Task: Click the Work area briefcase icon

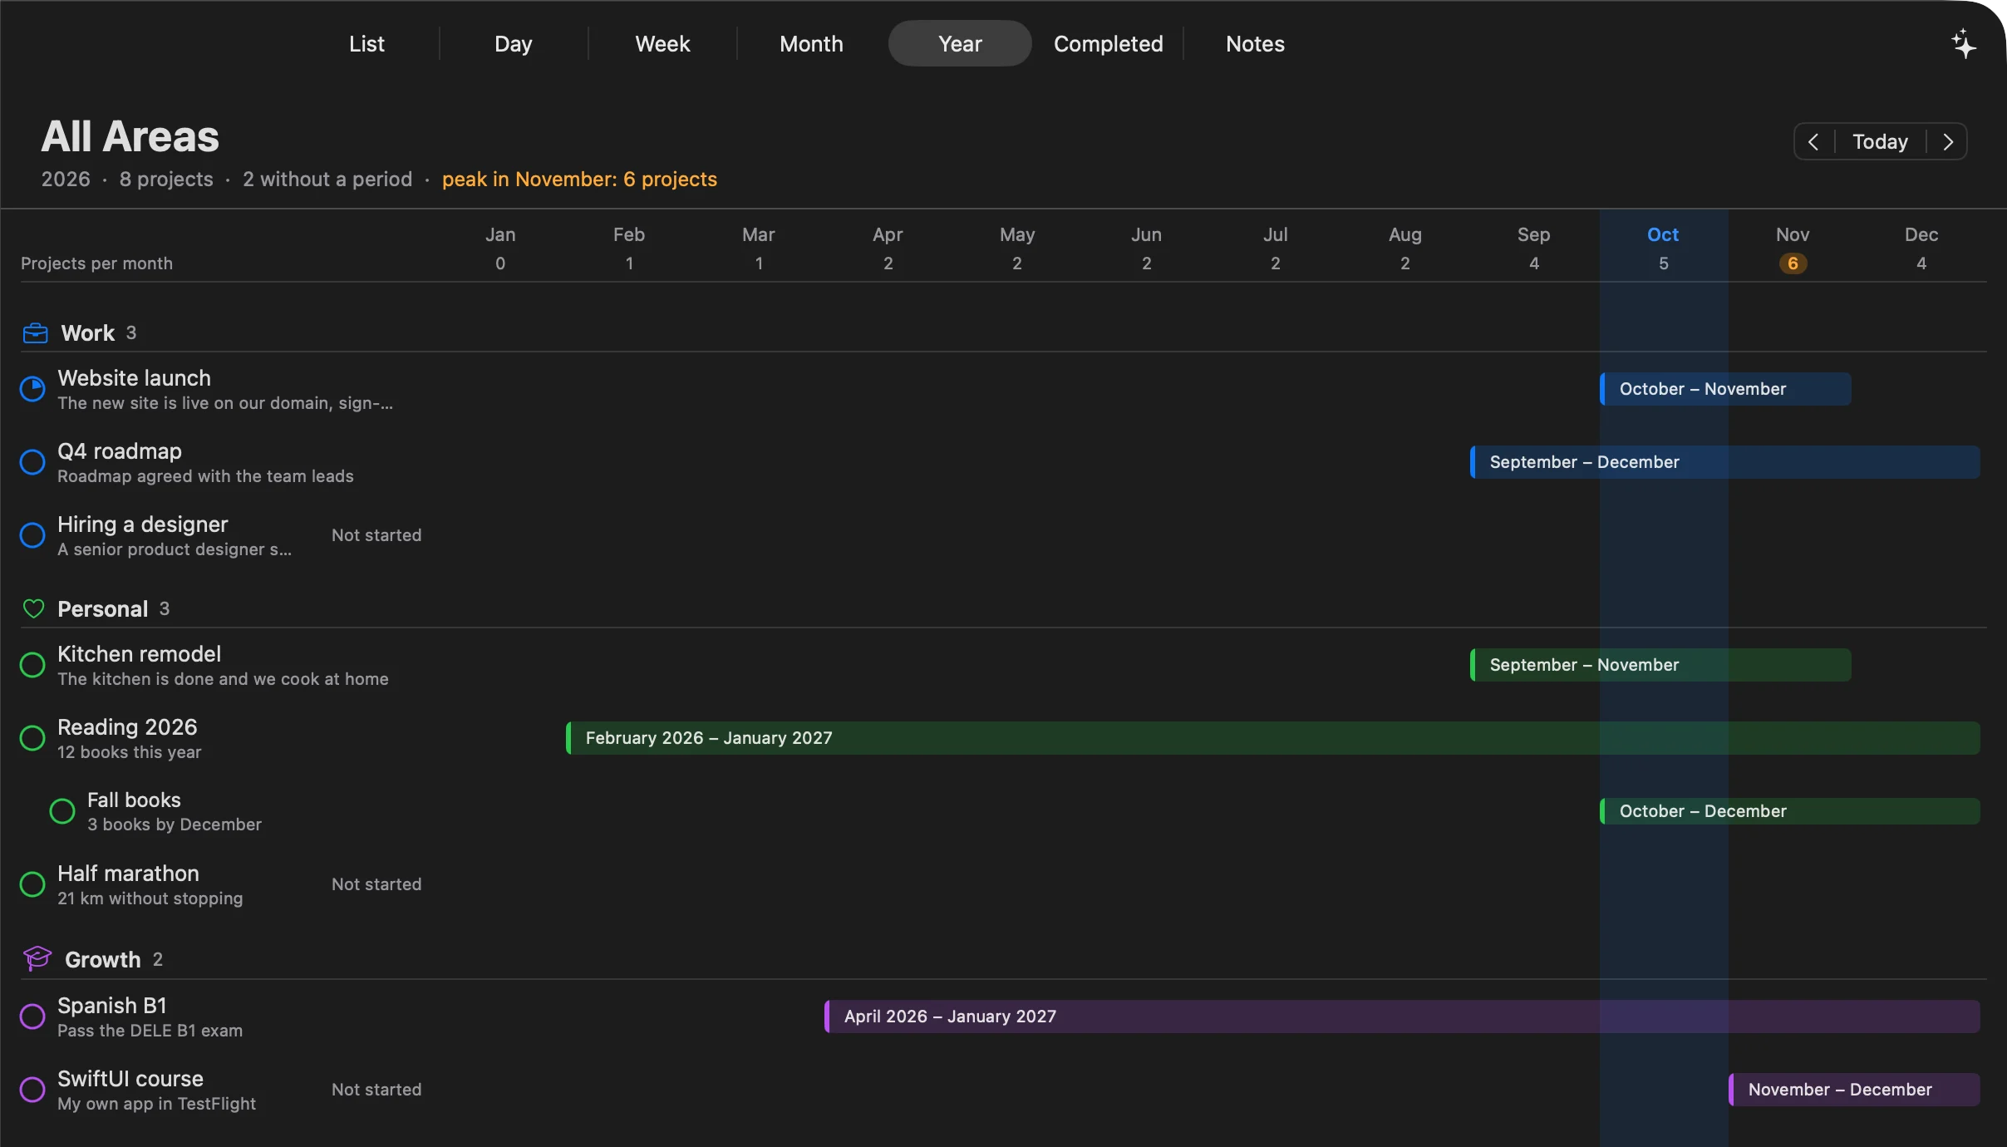Action: pyautogui.click(x=35, y=333)
